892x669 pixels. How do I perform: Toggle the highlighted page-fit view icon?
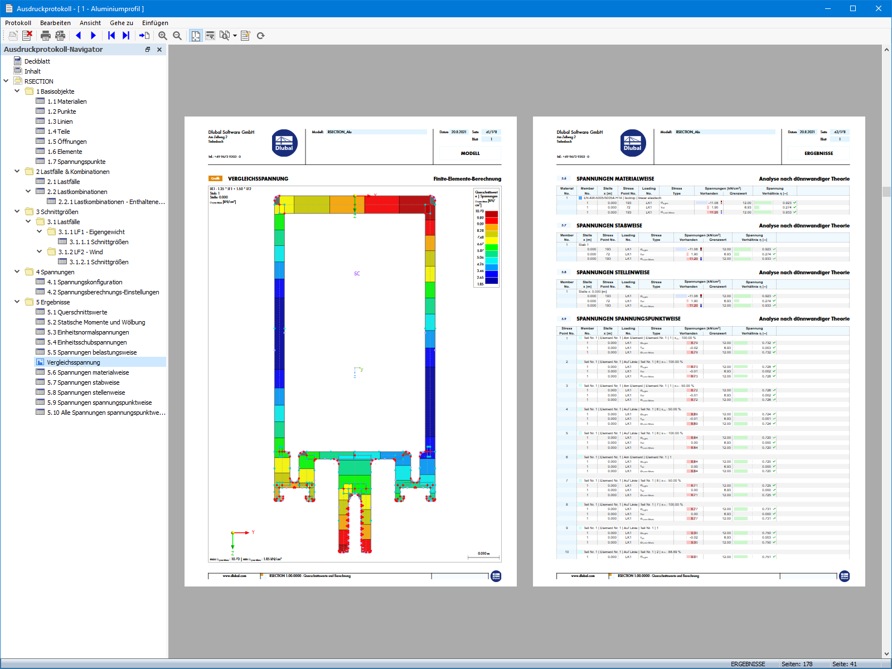pos(196,36)
